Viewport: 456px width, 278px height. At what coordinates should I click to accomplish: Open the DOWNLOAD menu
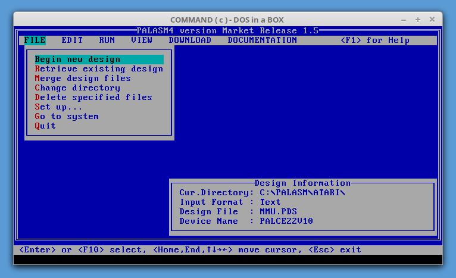[x=190, y=40]
